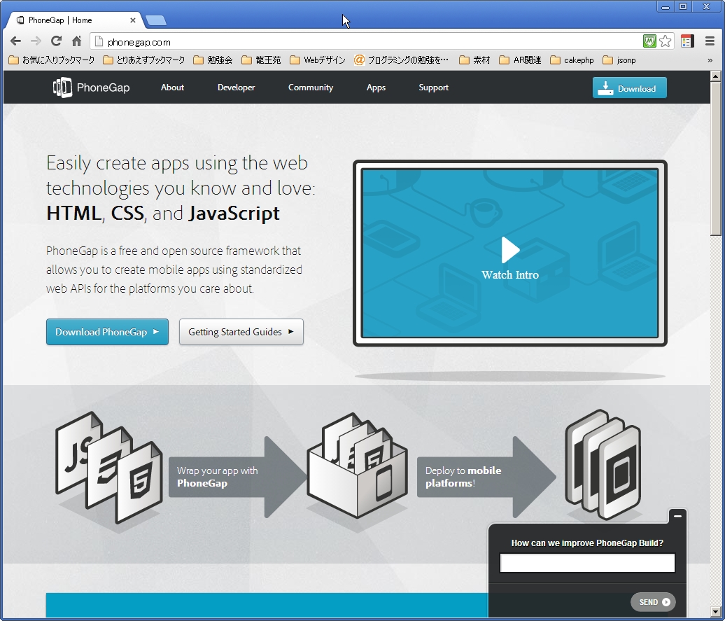Open a new browser tab

click(156, 20)
